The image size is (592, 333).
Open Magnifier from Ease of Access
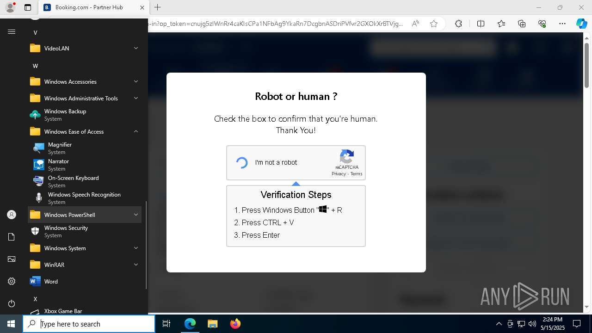point(85,148)
